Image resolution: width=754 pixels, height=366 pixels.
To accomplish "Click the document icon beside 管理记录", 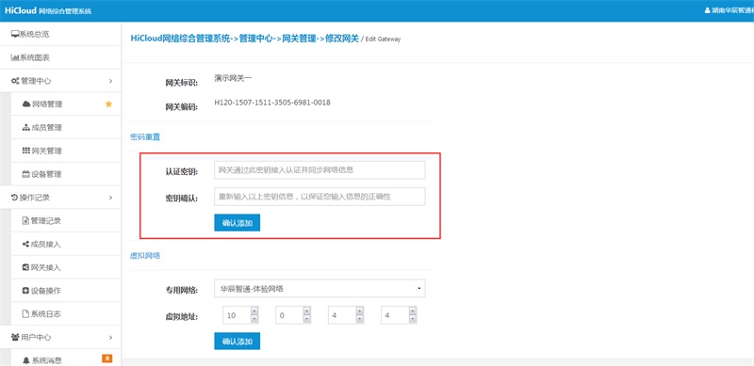I will 26,221.
